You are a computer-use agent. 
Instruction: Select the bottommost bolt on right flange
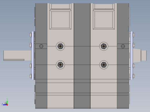click(134, 76)
